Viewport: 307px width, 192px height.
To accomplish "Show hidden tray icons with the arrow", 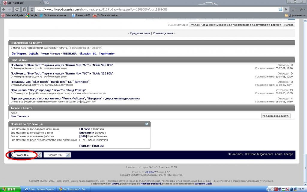I will click(268, 189).
